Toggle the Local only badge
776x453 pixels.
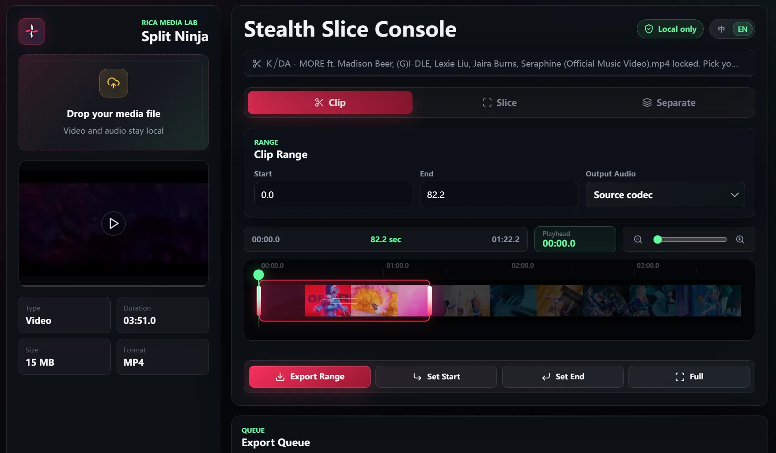coord(670,29)
